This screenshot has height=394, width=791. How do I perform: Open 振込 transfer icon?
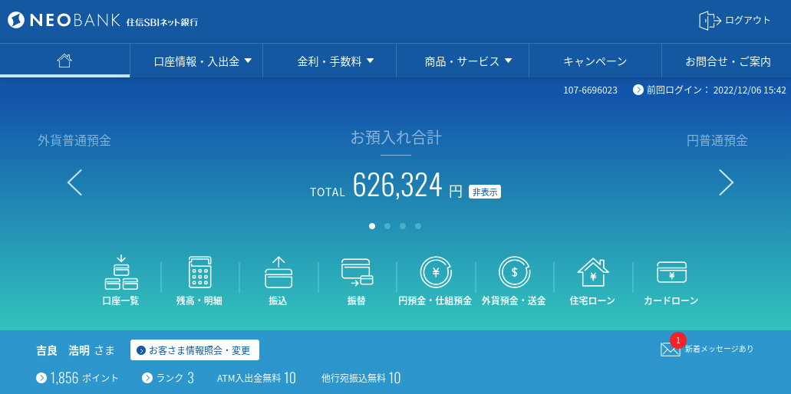click(278, 272)
